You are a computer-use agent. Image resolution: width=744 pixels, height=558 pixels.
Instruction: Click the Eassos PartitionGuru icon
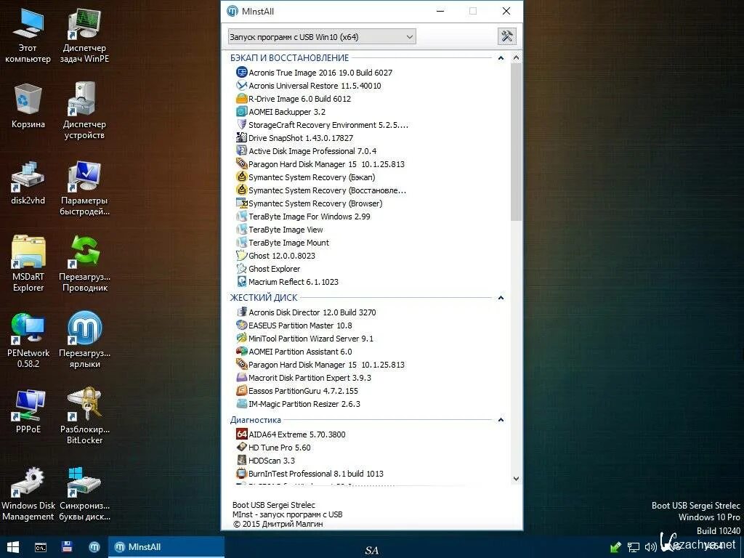coord(241,391)
